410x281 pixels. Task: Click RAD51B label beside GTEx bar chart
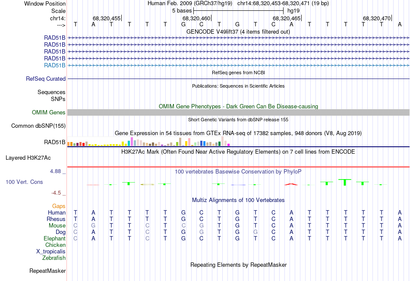[55, 142]
